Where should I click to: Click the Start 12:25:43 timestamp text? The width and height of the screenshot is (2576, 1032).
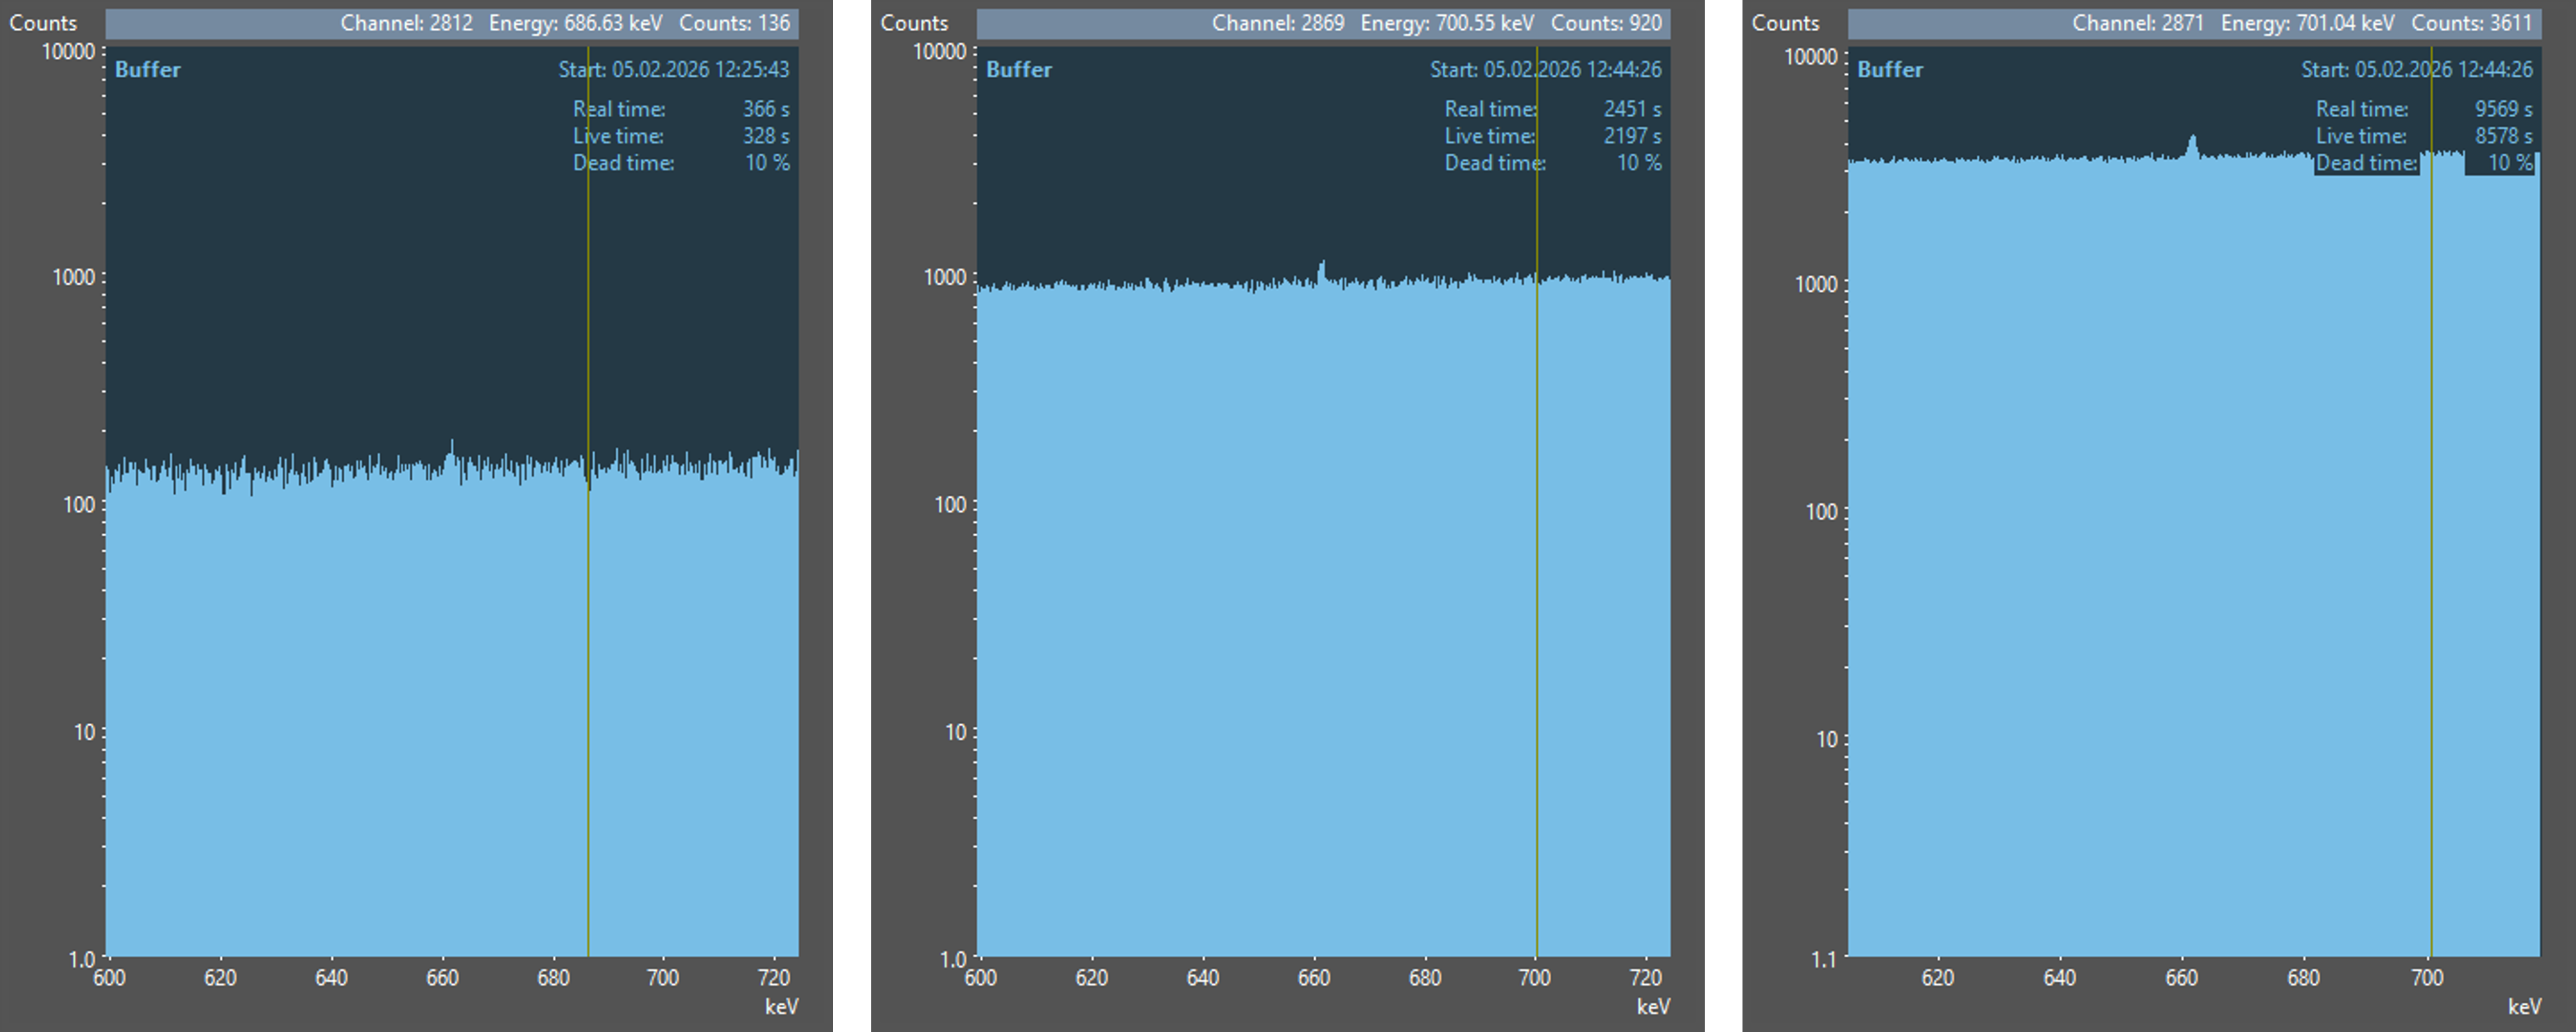(673, 70)
